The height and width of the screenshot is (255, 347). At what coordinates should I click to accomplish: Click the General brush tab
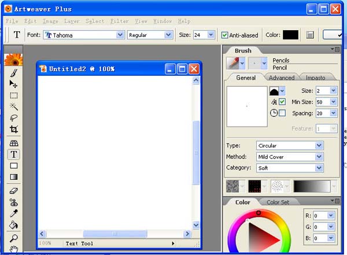246,77
